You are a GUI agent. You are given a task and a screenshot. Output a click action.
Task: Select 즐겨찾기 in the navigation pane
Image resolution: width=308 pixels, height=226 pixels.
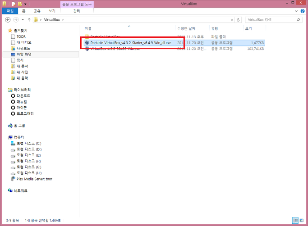pos(20,31)
